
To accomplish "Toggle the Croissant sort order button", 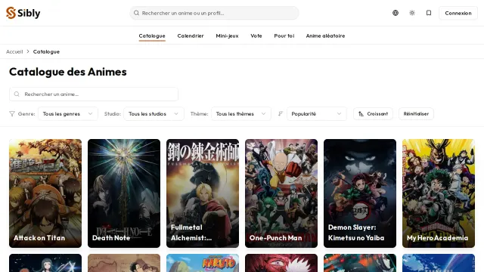I will (373, 114).
